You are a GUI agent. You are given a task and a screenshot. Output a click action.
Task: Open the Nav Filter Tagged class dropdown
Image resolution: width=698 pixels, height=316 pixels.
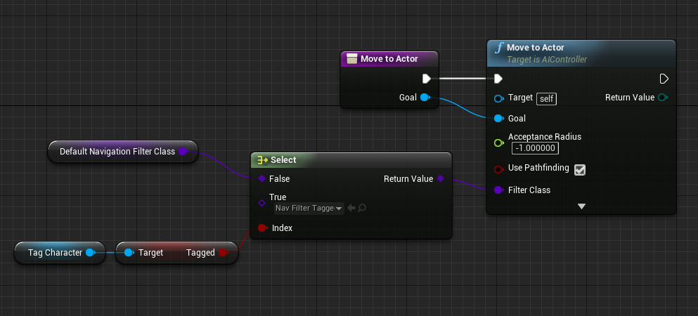tap(309, 208)
